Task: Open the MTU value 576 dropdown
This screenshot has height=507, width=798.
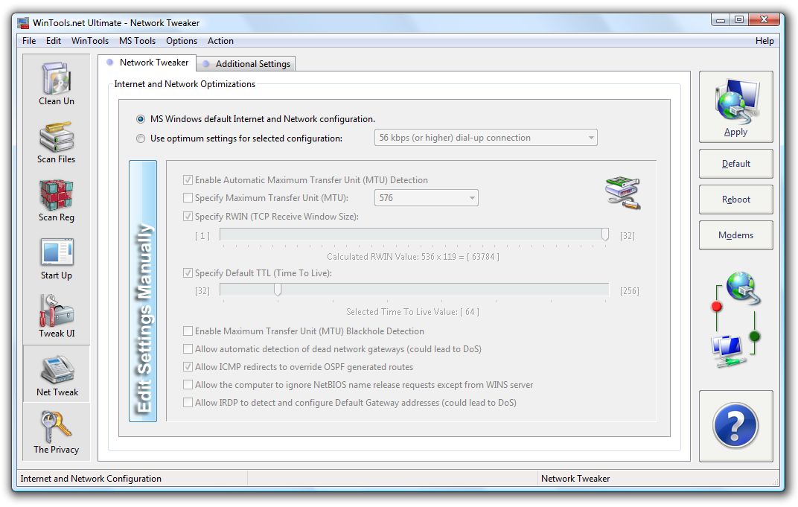Action: (x=426, y=197)
